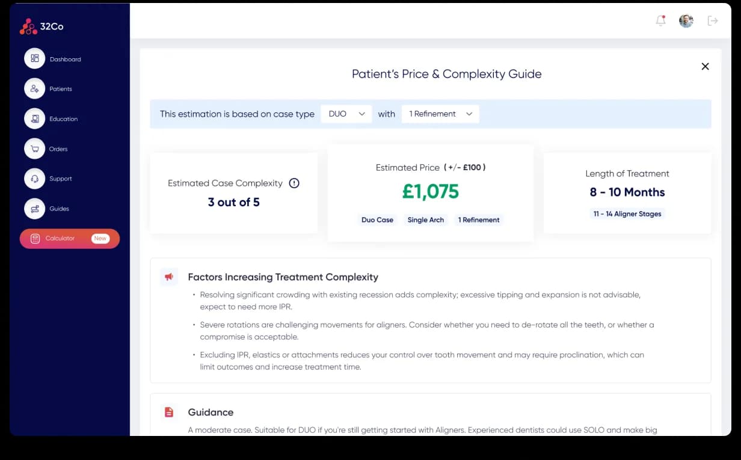
Task: Open the Patients sidebar icon
Action: coord(35,89)
